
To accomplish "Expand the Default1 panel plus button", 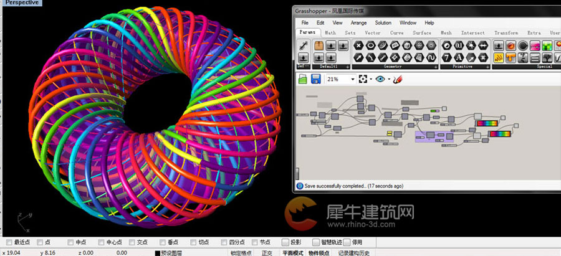I will [x=347, y=67].
